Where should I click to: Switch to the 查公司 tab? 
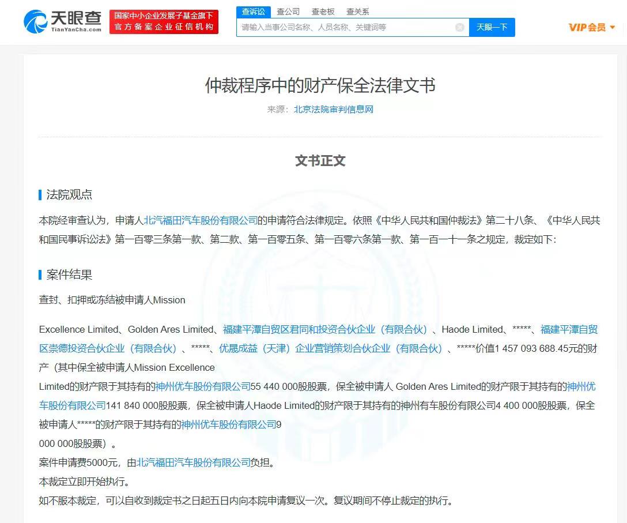click(288, 12)
